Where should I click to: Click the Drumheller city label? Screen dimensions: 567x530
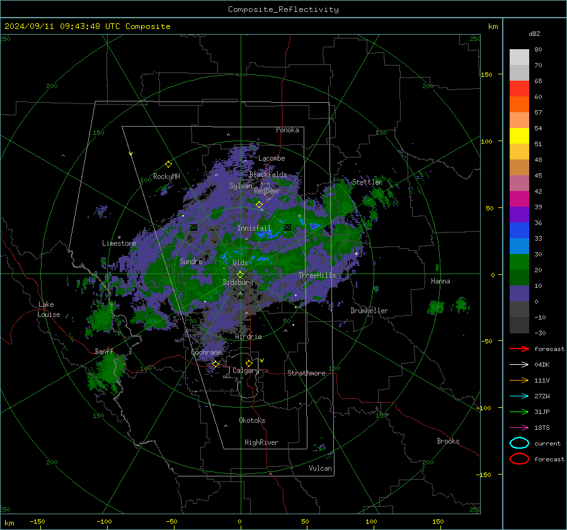pyautogui.click(x=369, y=311)
